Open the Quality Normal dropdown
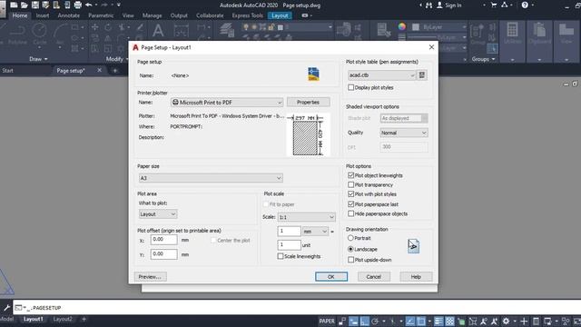Image resolution: width=581 pixels, height=327 pixels. tap(404, 133)
